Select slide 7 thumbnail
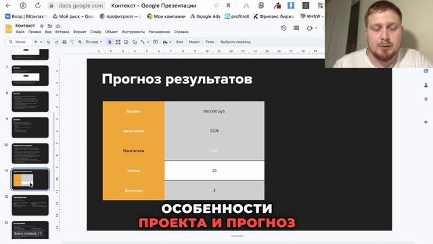Viewport: 433px width, 244px height. (x=30, y=75)
